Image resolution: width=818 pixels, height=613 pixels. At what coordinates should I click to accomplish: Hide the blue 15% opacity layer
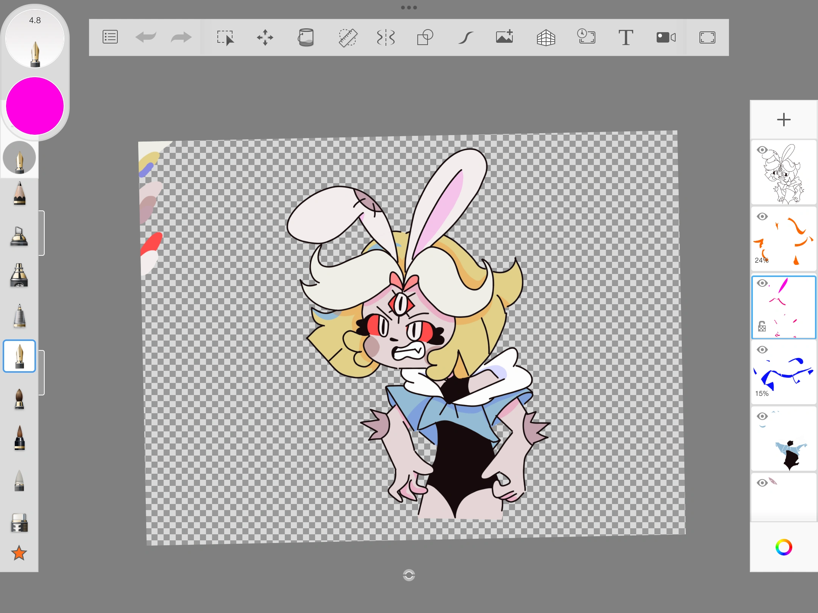(762, 350)
